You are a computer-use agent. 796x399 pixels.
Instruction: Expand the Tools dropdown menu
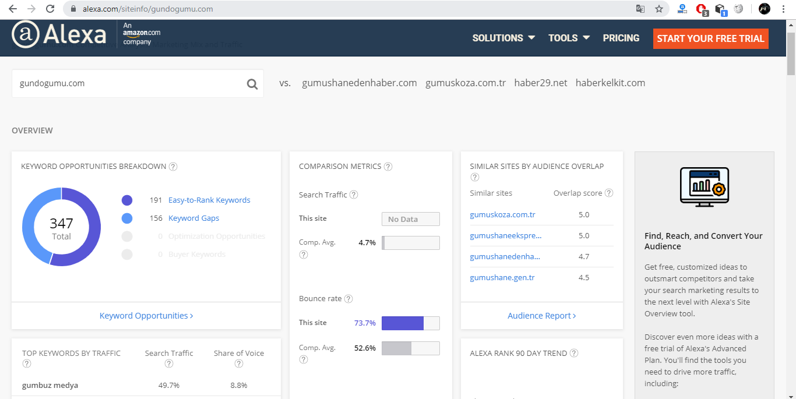569,38
